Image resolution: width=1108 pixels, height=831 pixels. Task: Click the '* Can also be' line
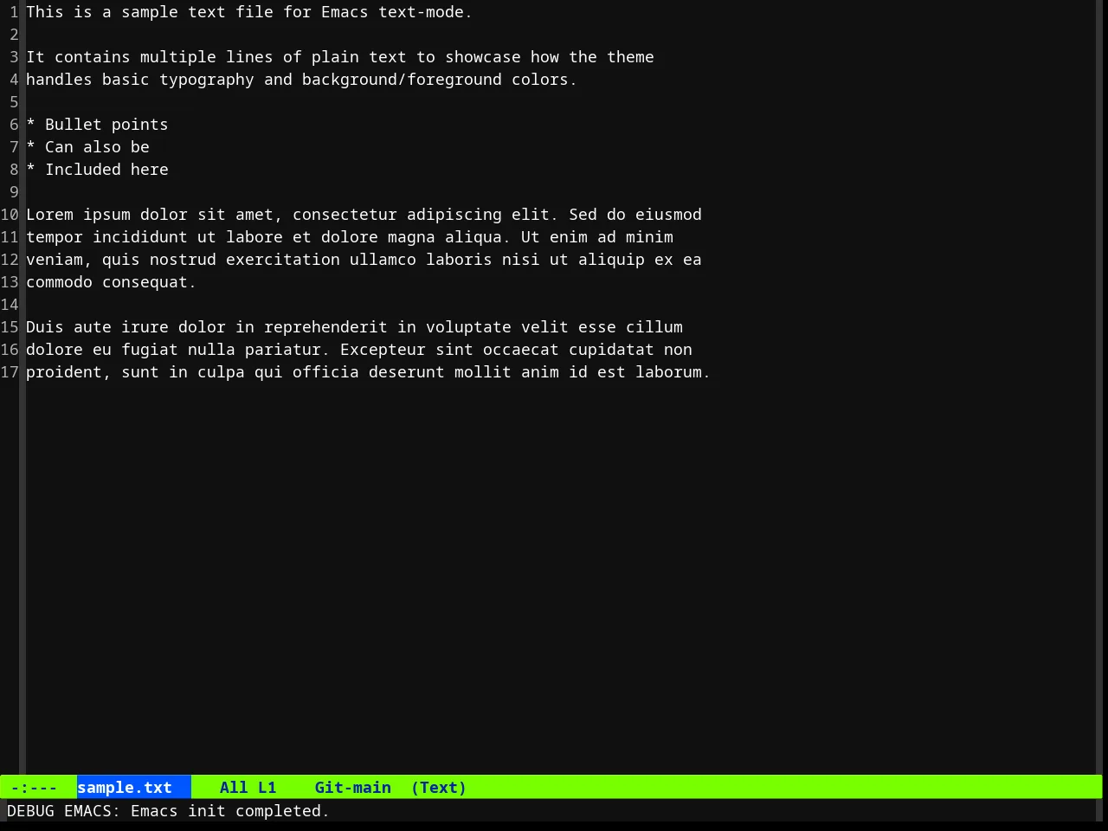87,147
